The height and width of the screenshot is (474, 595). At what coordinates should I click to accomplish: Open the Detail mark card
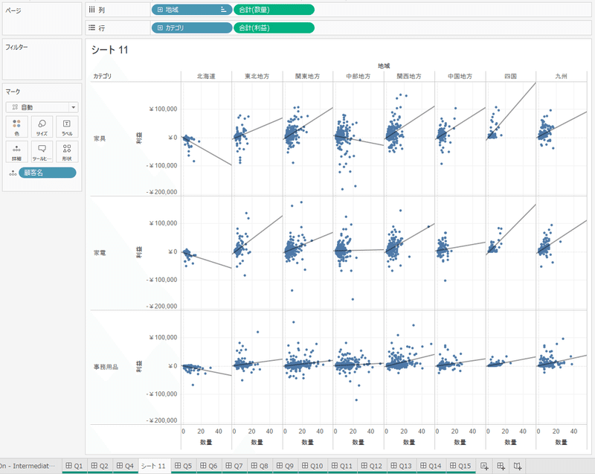[16, 152]
